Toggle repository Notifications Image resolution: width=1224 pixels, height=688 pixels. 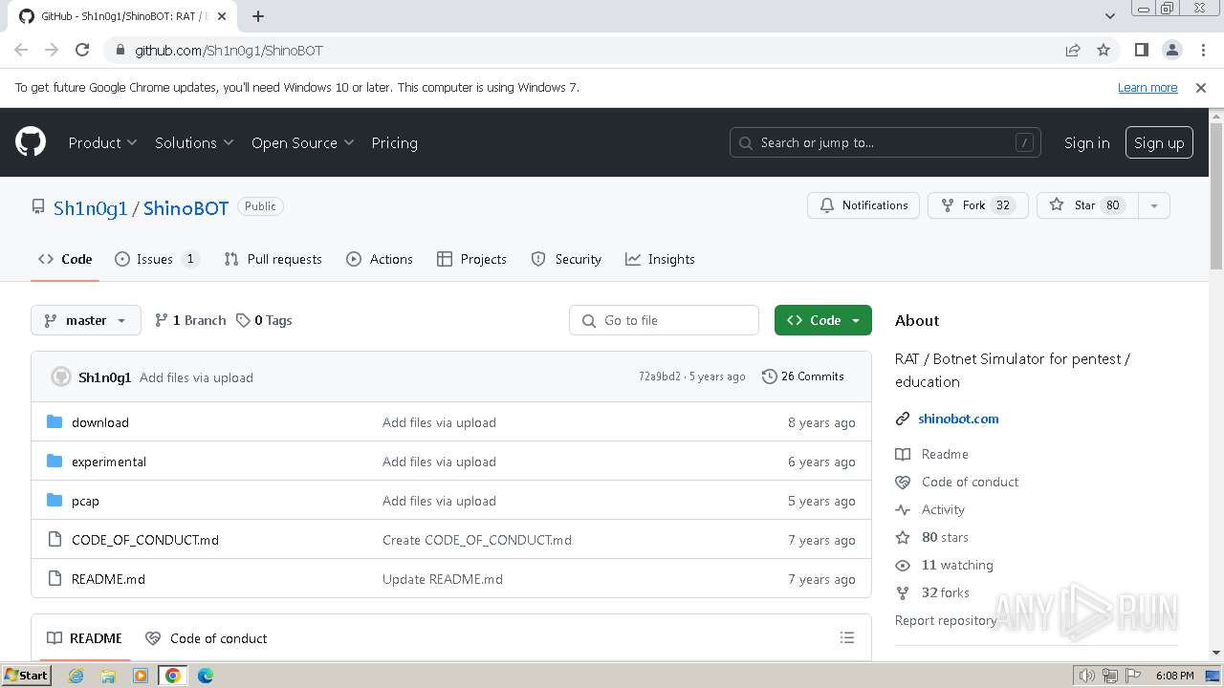[863, 205]
